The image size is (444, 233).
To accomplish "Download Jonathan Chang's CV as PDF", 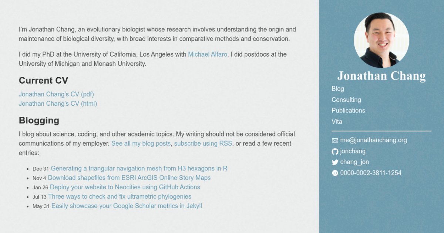I will (56, 94).
